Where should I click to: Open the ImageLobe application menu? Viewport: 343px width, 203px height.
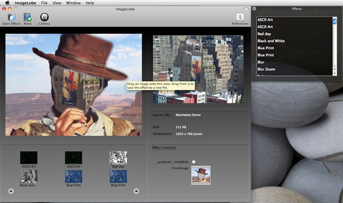tap(25, 3)
